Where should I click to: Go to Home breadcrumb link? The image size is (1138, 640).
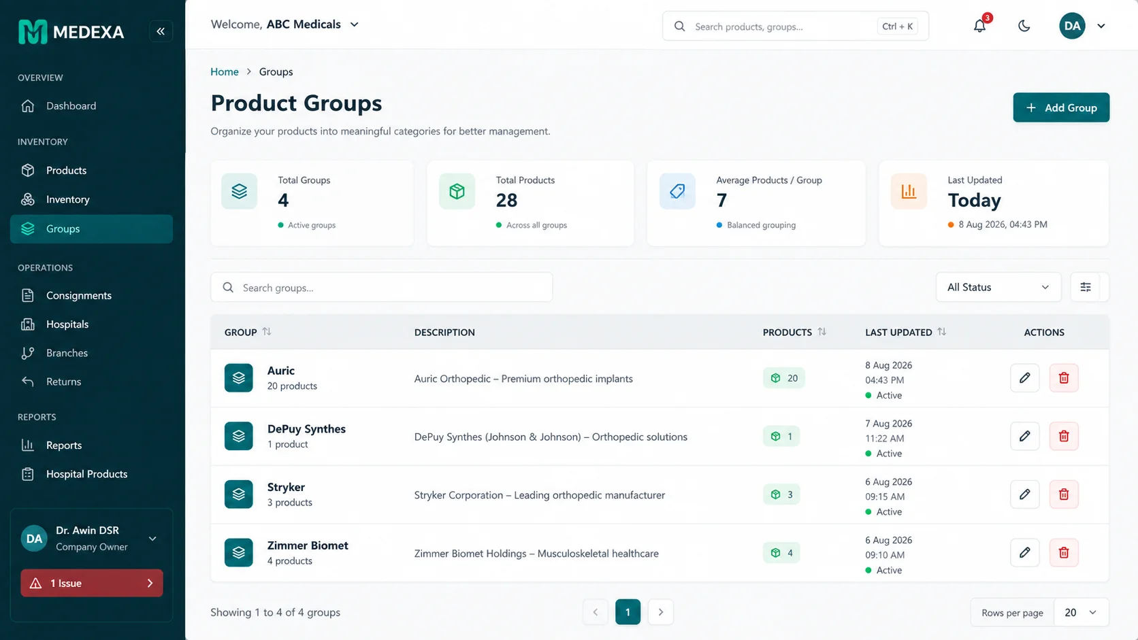click(225, 71)
